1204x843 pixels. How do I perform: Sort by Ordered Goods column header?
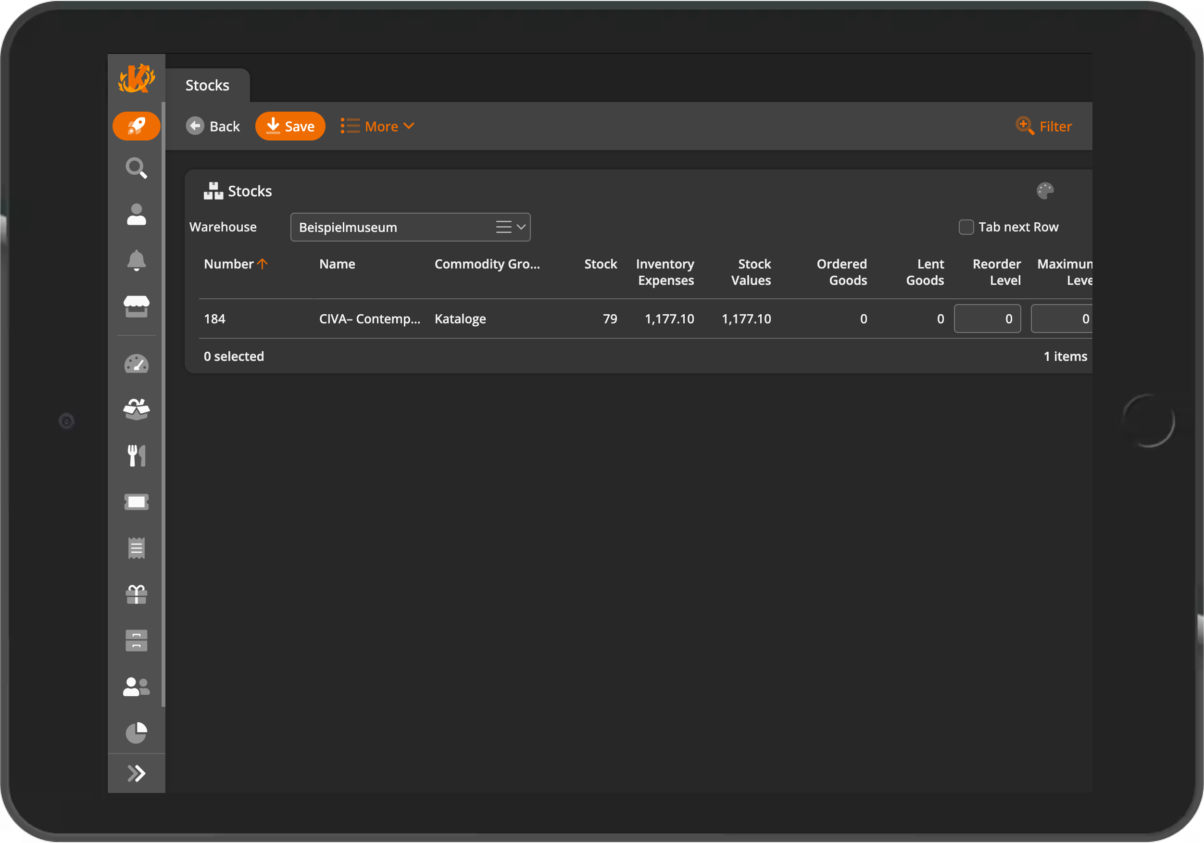pos(841,272)
